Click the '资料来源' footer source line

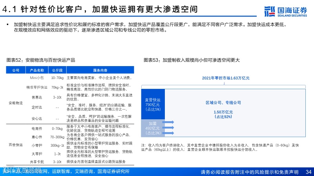pos(66,171)
